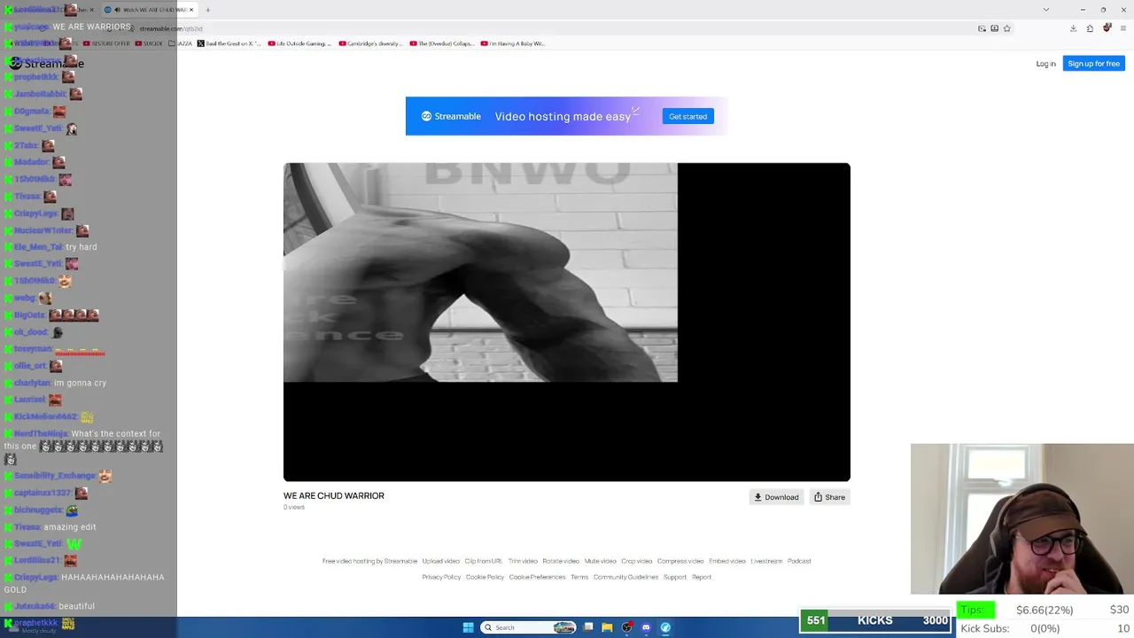Open the Privacy Policy link
Screen dimensions: 1134x638
441,577
